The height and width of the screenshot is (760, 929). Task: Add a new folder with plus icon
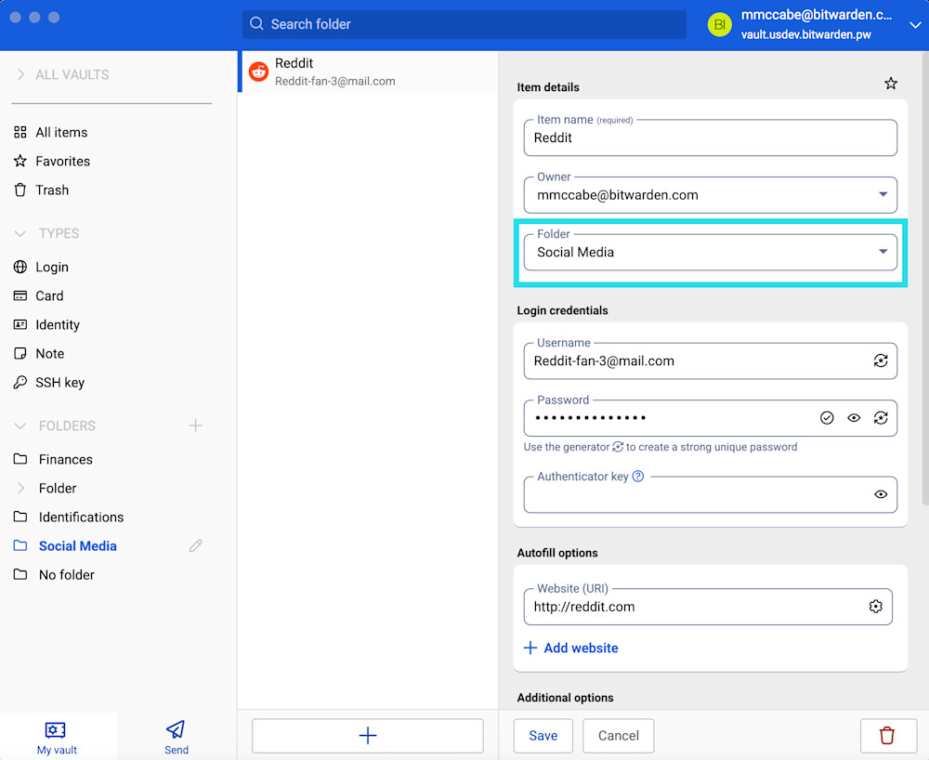195,426
